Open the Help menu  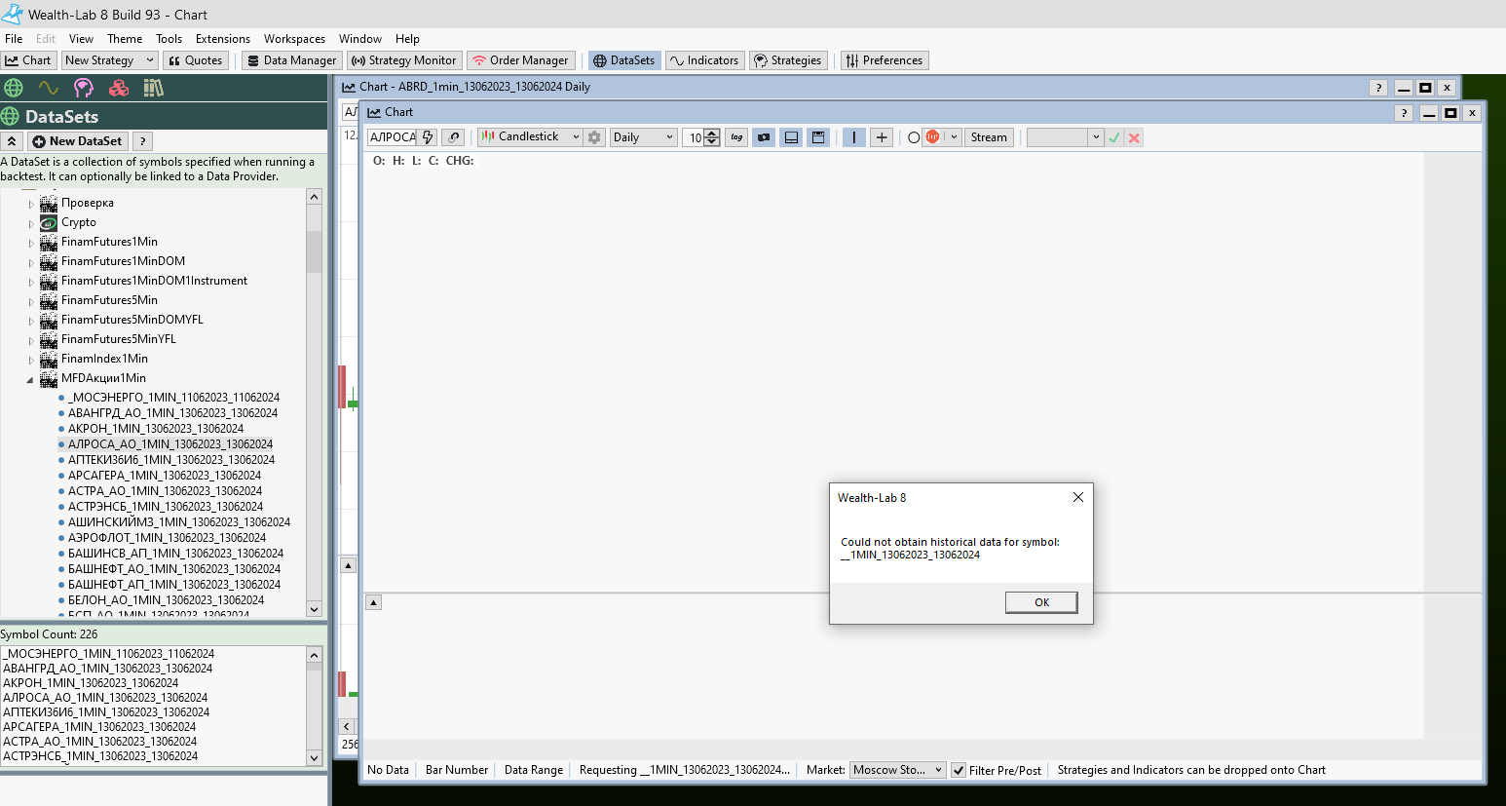pyautogui.click(x=407, y=39)
